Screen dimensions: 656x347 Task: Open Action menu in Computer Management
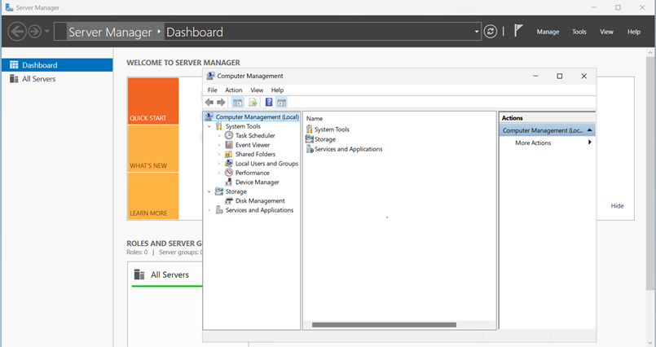[x=233, y=90]
